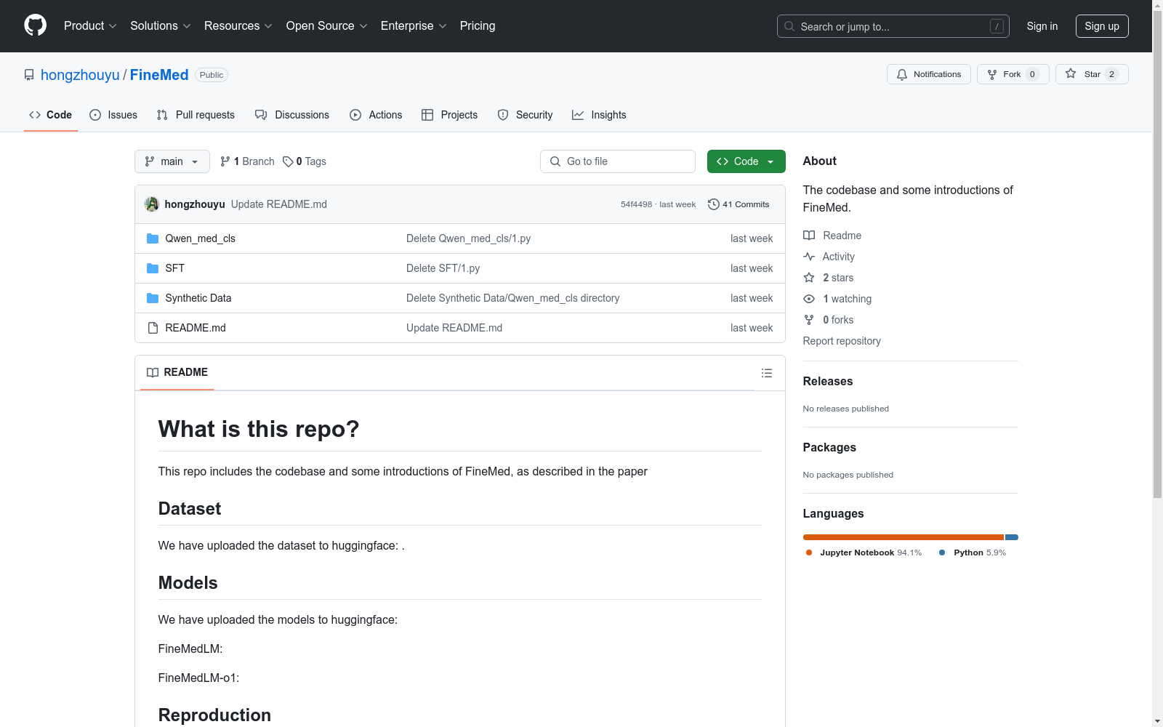1163x727 pixels.
Task: Click the README outline list icon
Action: point(766,373)
